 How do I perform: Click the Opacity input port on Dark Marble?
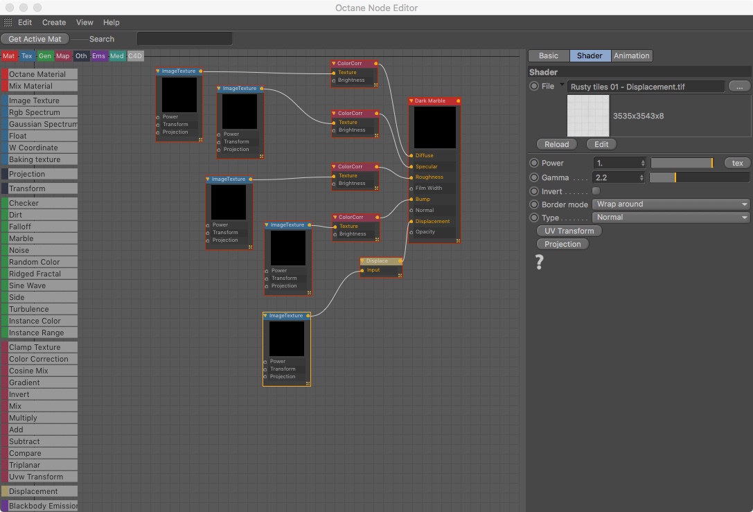tap(411, 232)
